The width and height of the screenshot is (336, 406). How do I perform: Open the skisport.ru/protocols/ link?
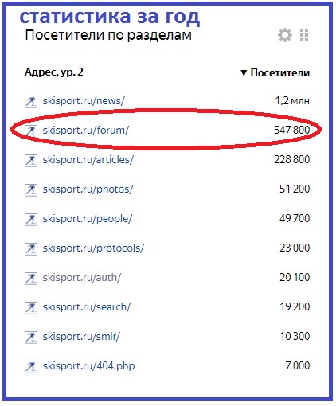pos(93,248)
